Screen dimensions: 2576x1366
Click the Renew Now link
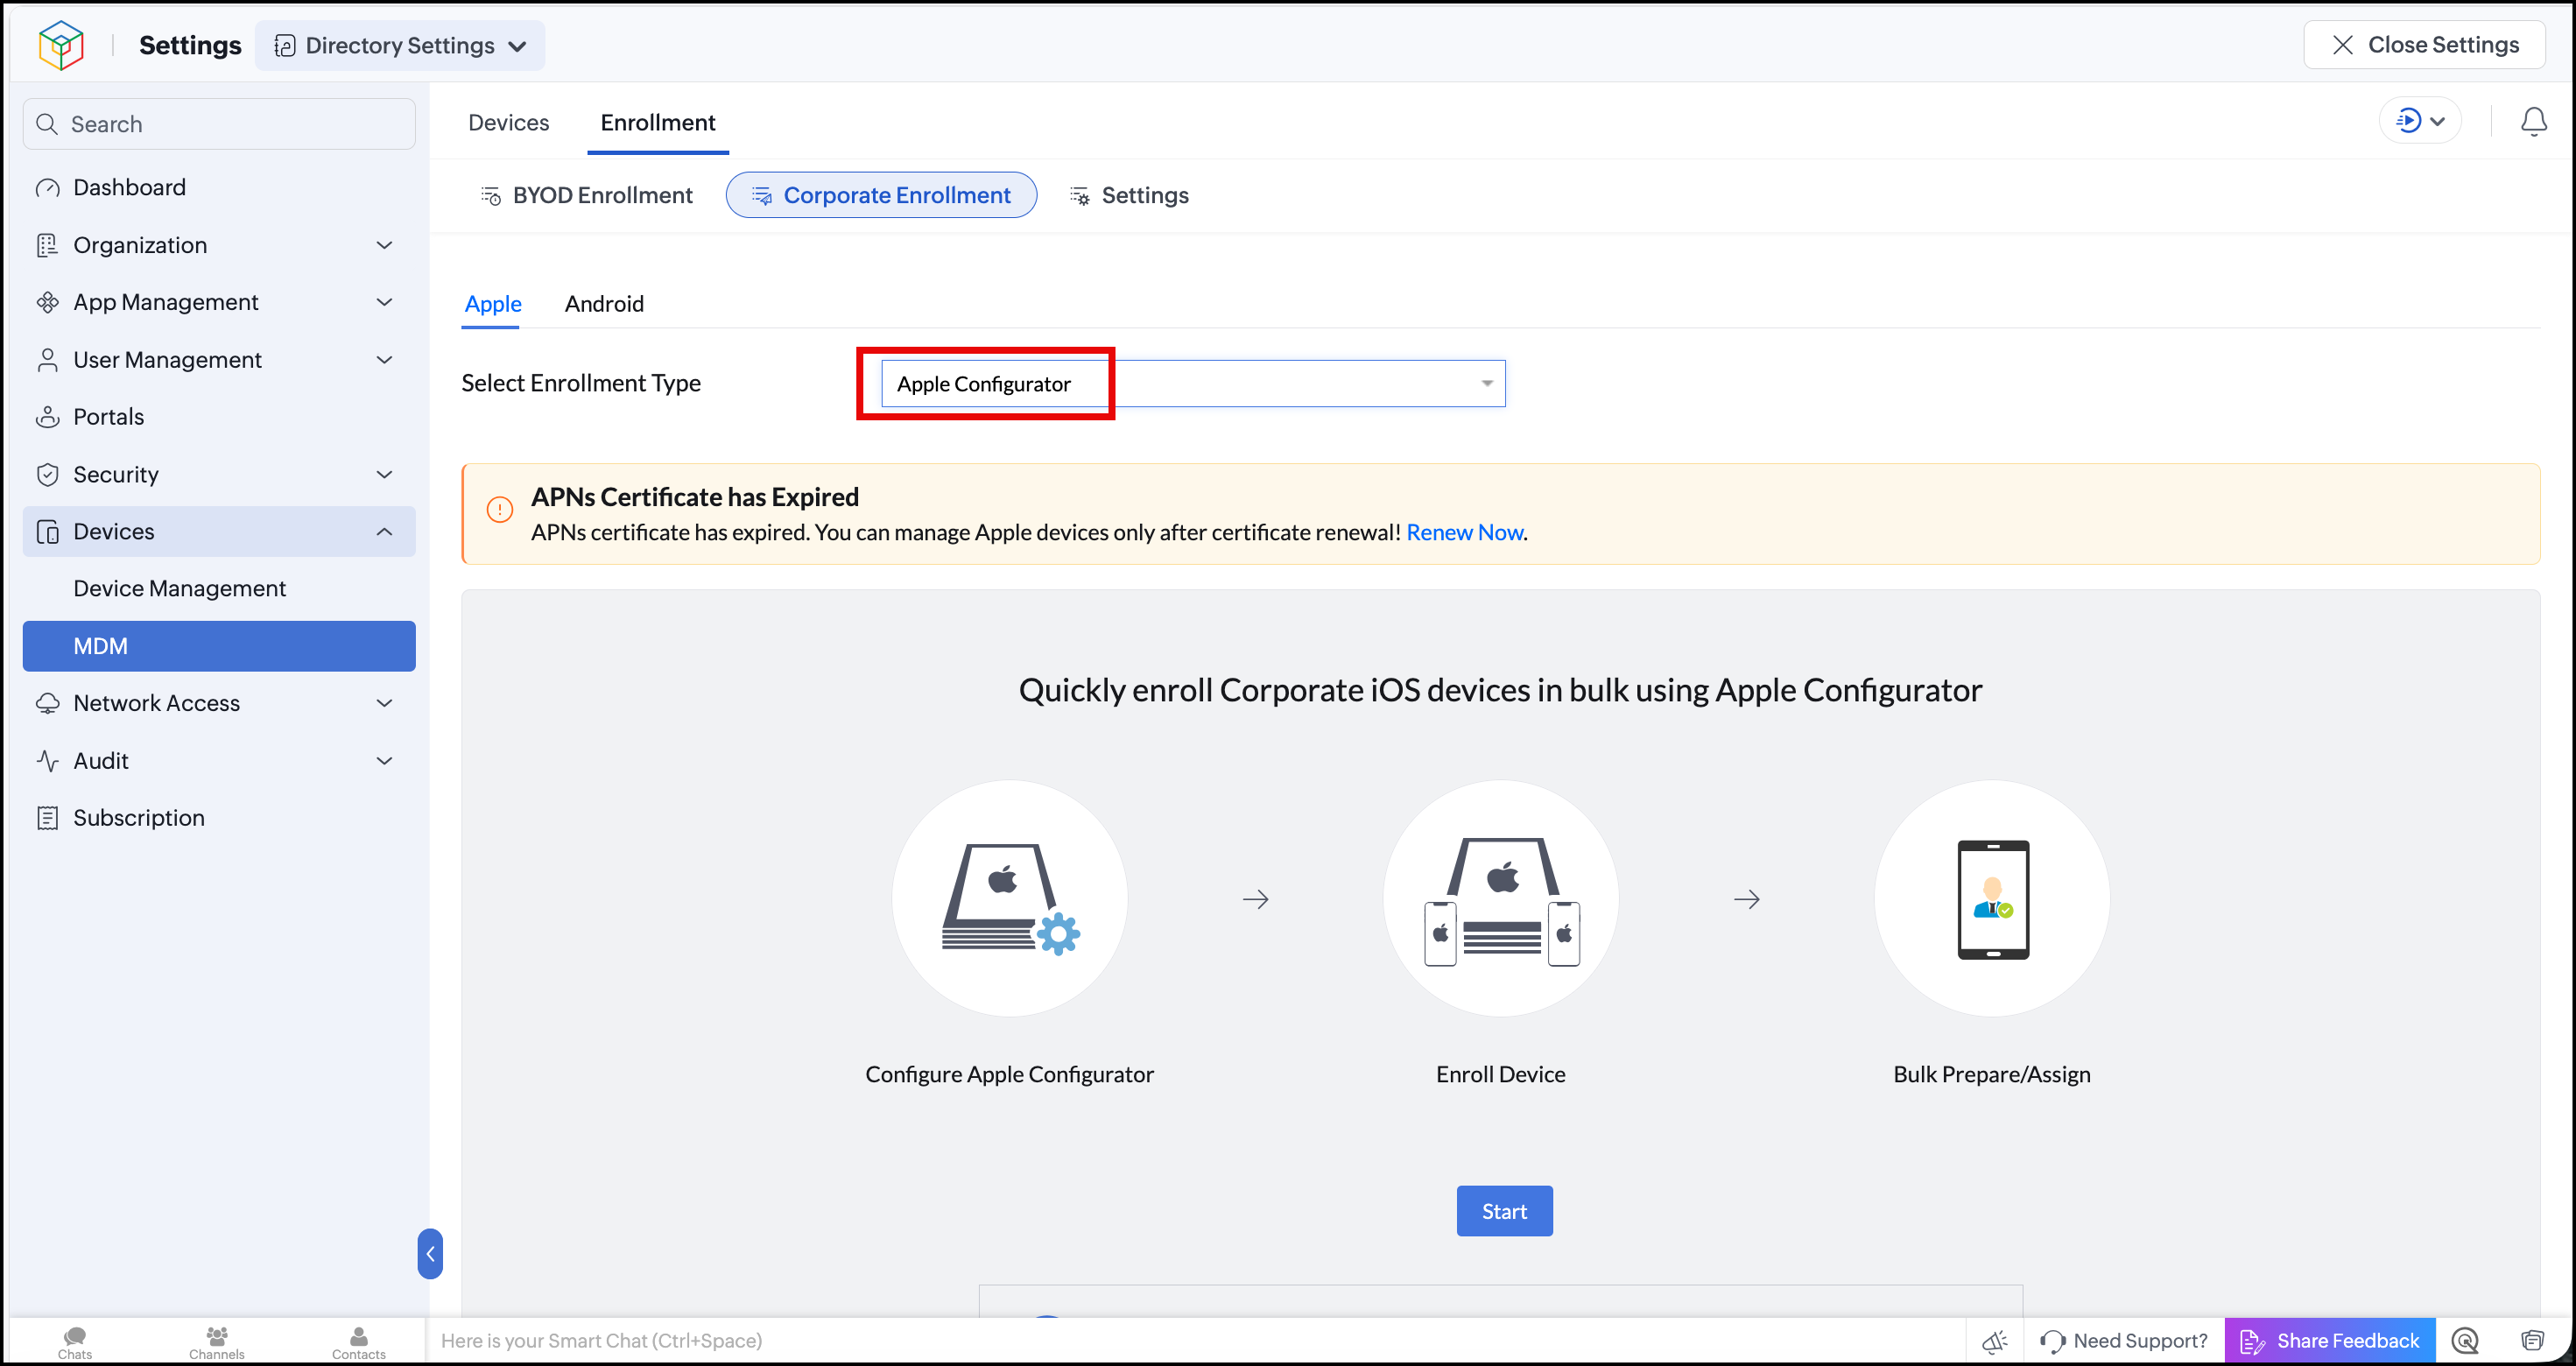[x=1464, y=533]
